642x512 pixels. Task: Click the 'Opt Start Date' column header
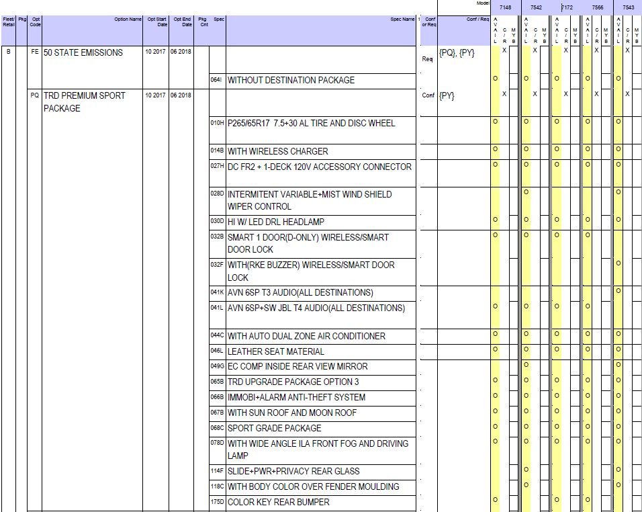pyautogui.click(x=157, y=22)
